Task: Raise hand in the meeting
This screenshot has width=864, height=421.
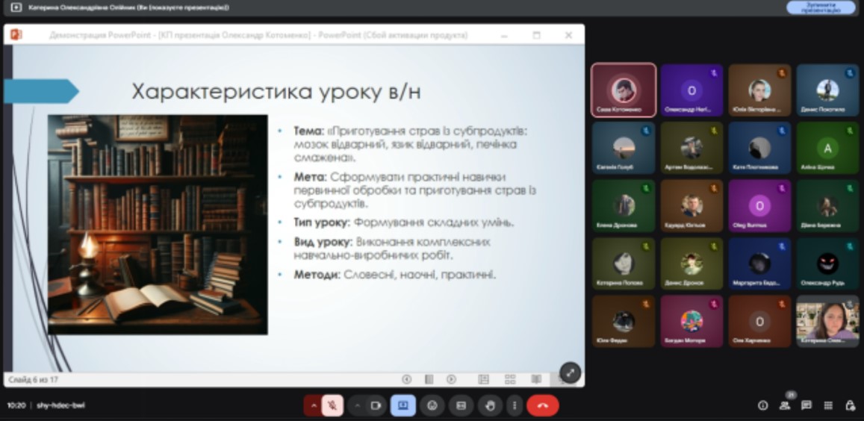Action: coord(490,405)
